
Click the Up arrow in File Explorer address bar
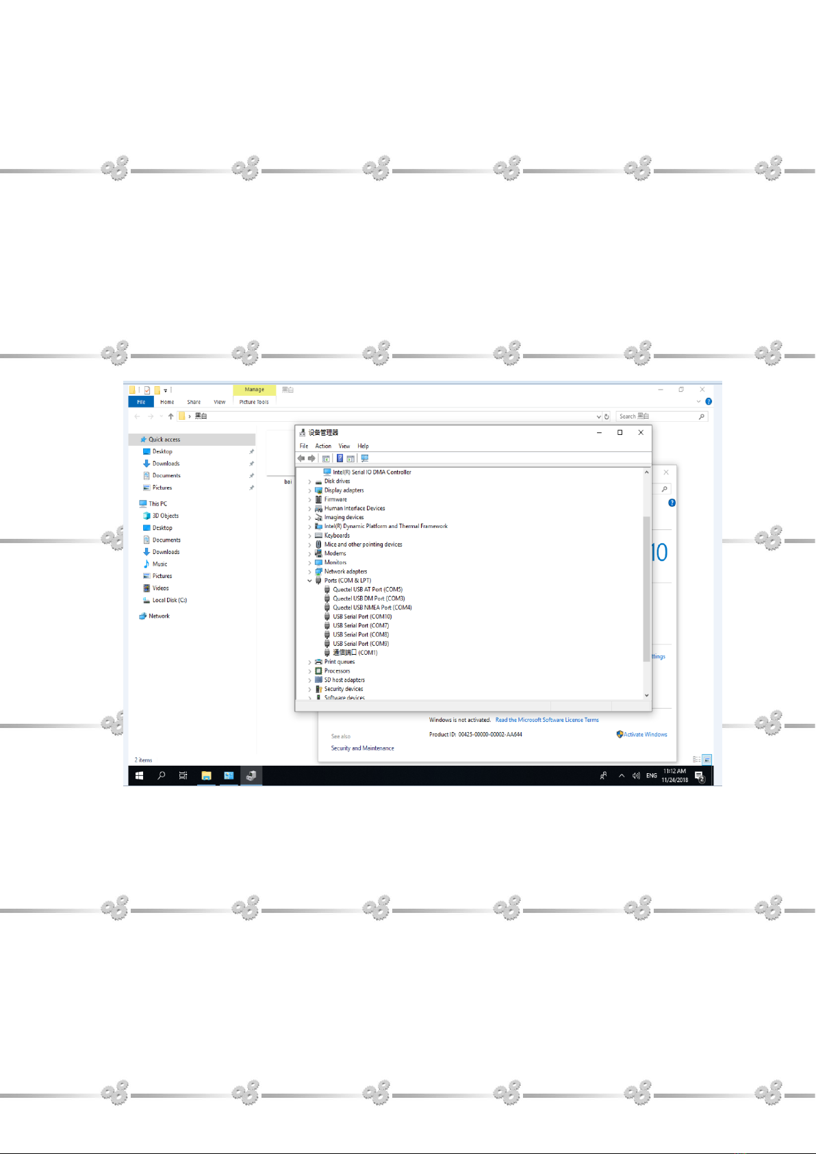point(171,416)
